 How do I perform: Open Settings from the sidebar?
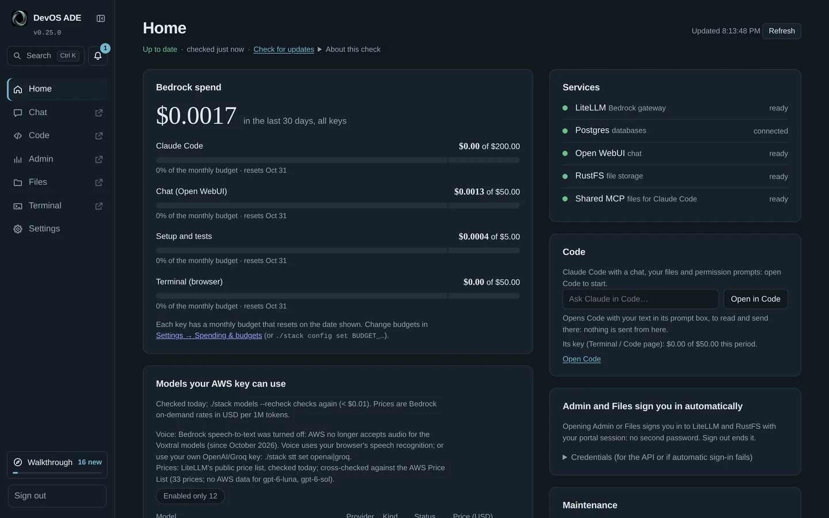(x=57, y=229)
